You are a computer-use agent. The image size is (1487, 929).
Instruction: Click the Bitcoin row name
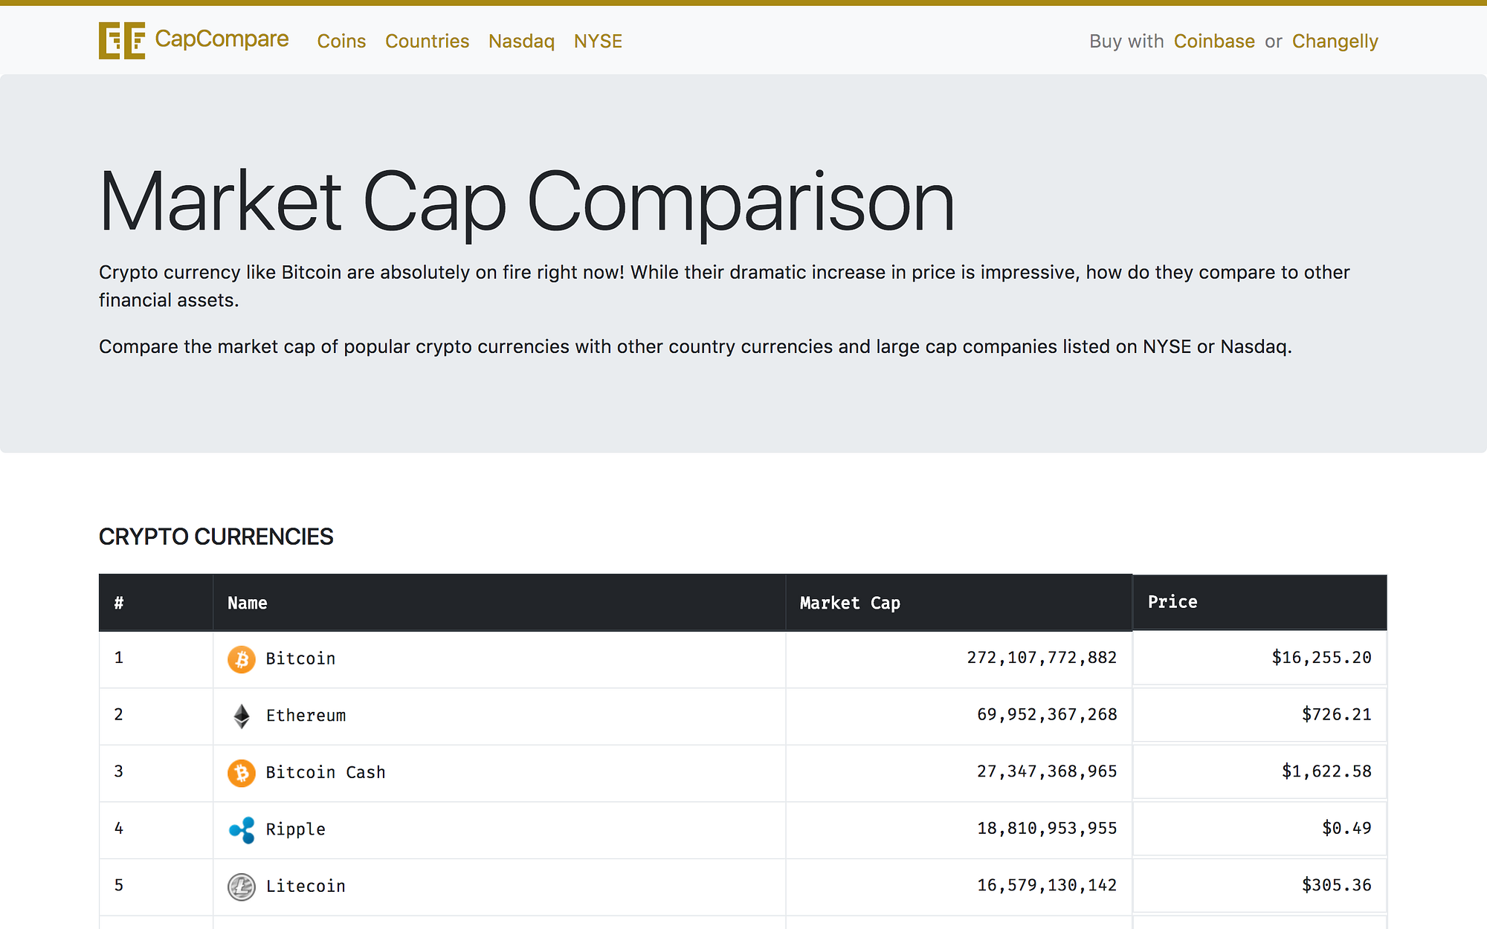[300, 658]
